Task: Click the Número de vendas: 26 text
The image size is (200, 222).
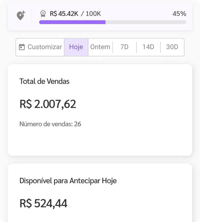Action: coord(50,124)
